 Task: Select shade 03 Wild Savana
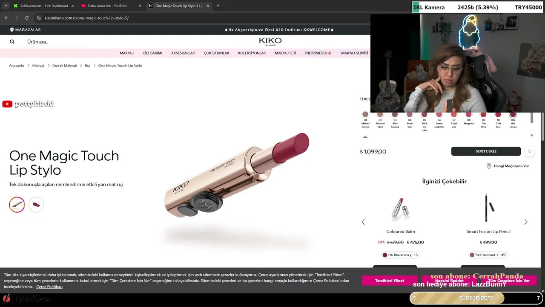[x=395, y=114]
